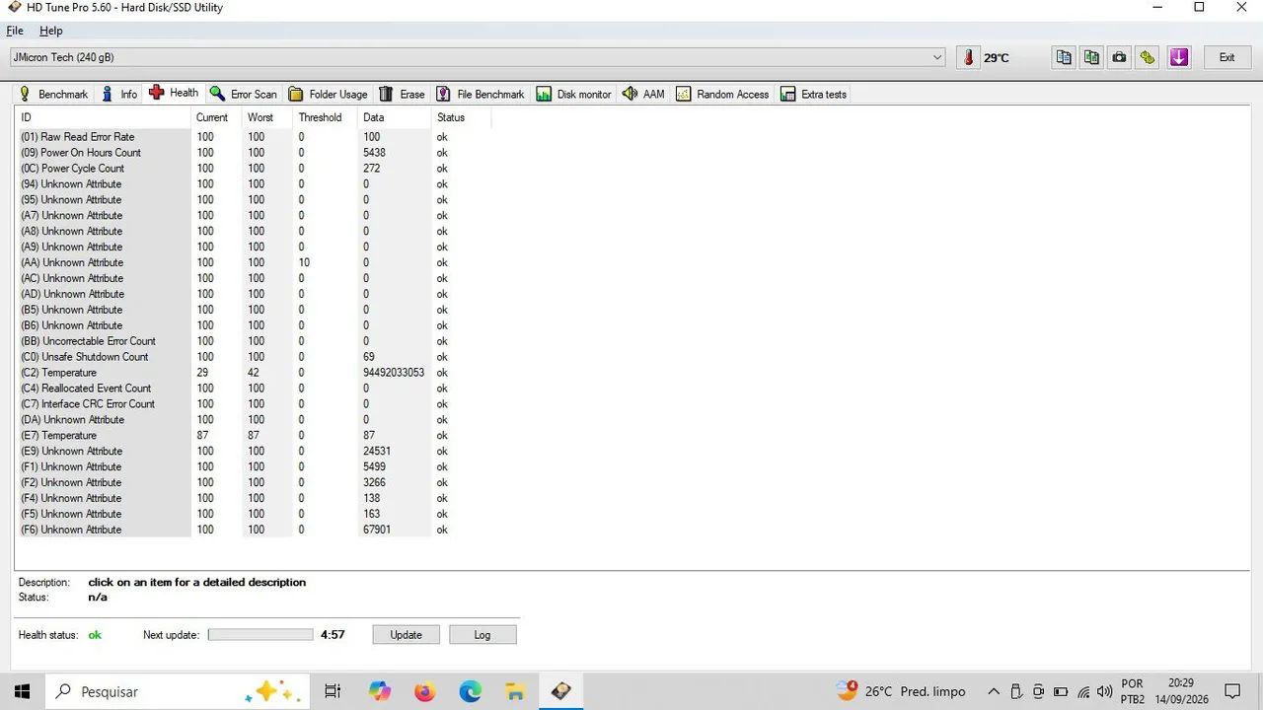Open the notification center icon

(1231, 691)
